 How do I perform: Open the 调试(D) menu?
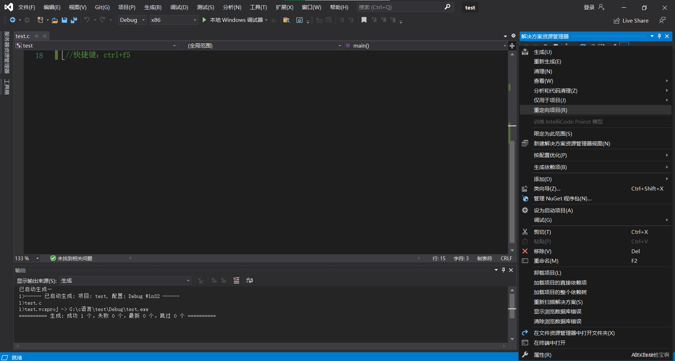tap(179, 7)
